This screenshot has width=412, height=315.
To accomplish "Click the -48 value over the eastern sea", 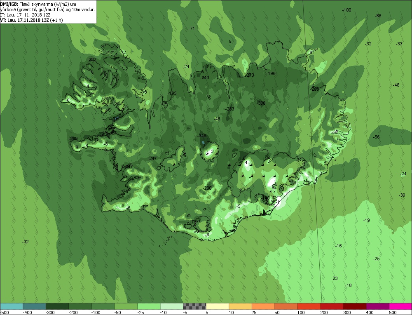I will click(396, 85).
